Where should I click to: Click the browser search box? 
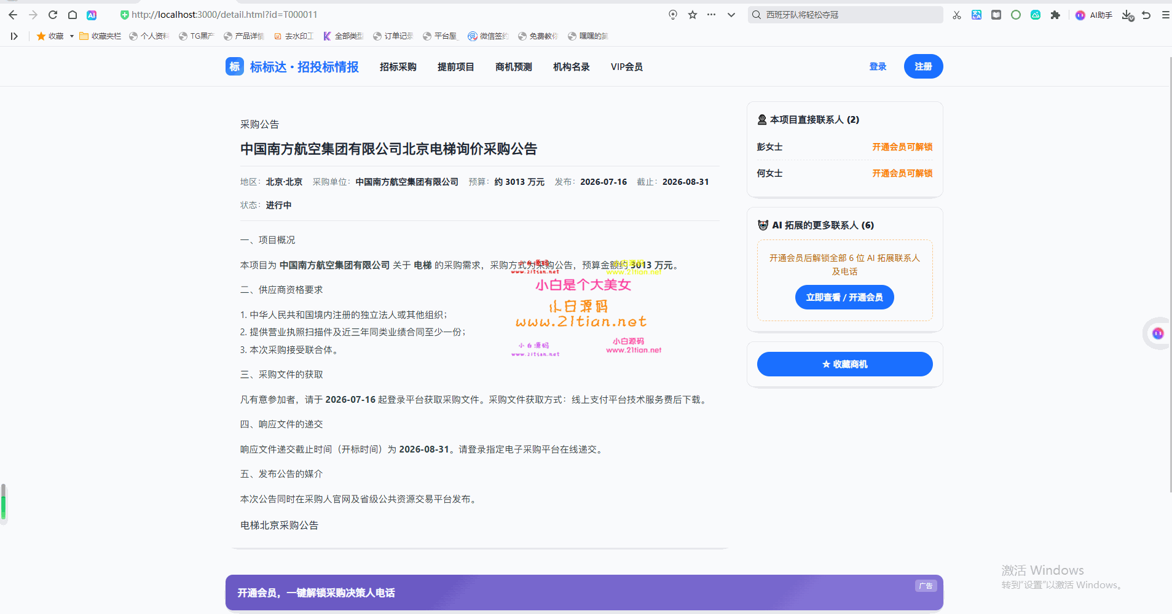pyautogui.click(x=846, y=15)
